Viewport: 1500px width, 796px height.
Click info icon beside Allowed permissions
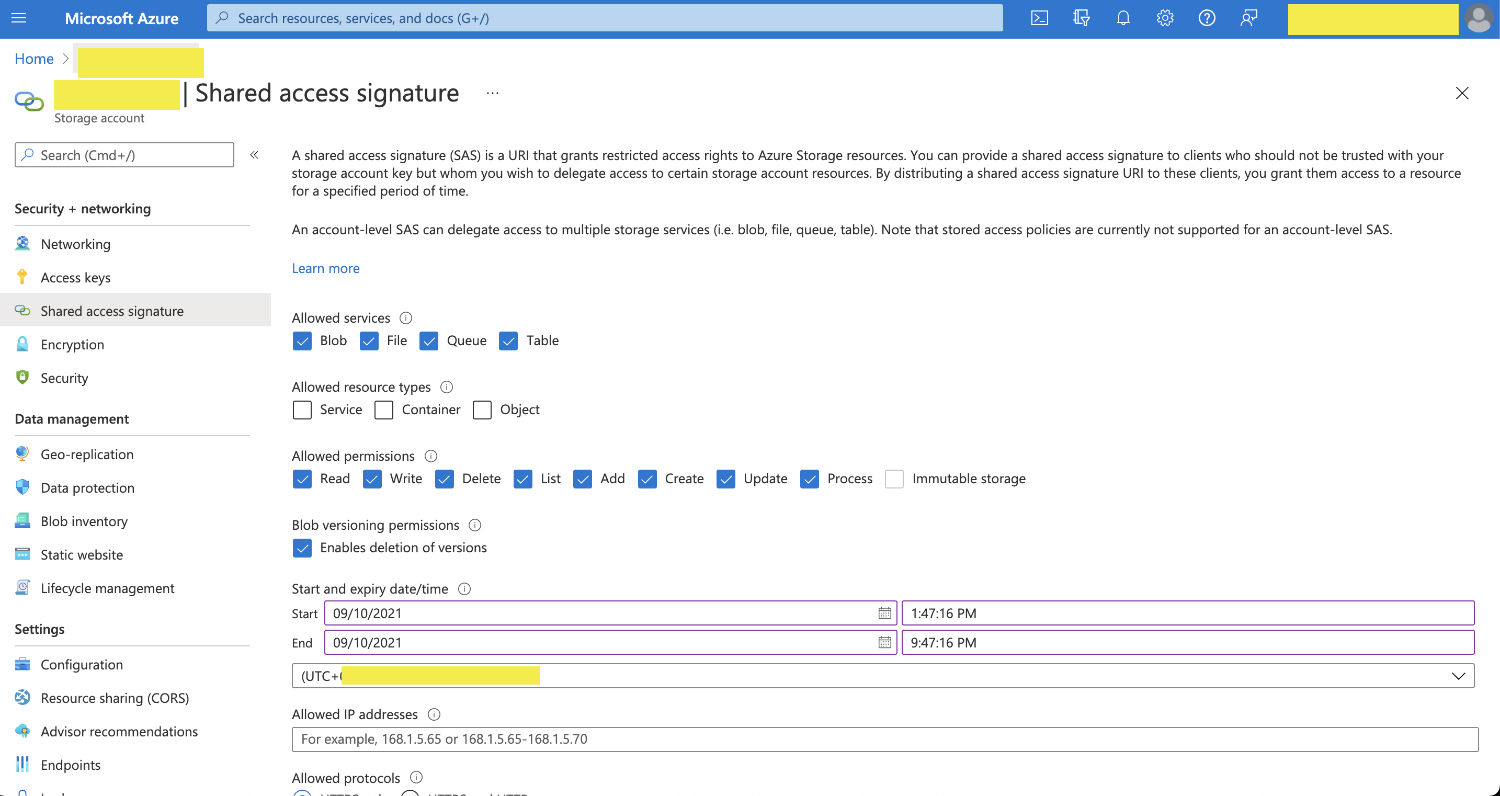(x=431, y=456)
